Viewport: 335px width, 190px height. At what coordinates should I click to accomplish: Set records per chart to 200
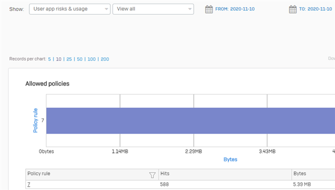click(105, 59)
